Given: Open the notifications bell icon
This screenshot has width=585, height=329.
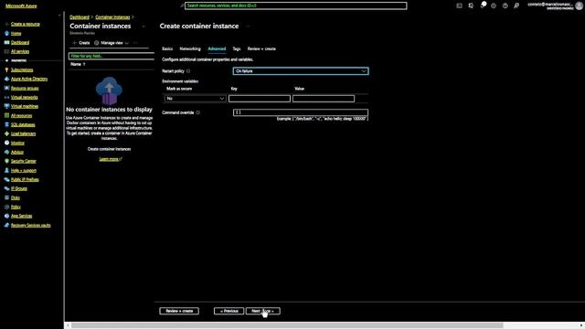Looking at the screenshot, I should (x=483, y=5).
